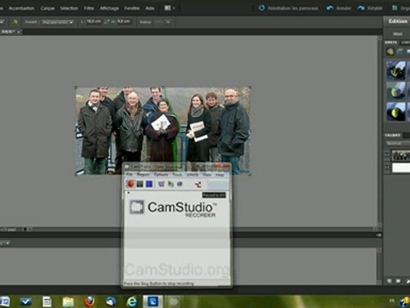Image resolution: width=410 pixels, height=308 pixels.
Task: Open the crop preset dropdown
Action: tap(58, 22)
